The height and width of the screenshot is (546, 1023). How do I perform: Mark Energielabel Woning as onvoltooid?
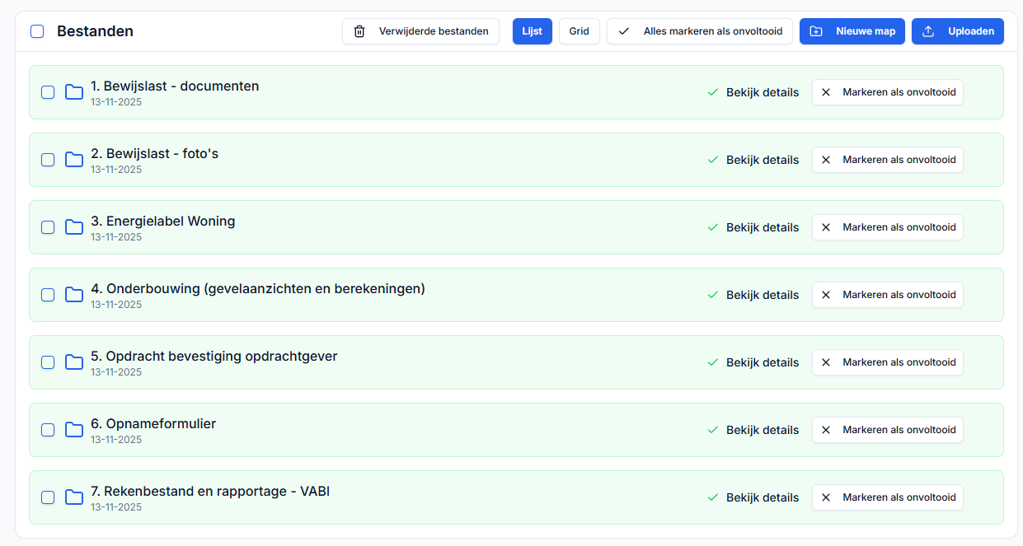click(888, 227)
